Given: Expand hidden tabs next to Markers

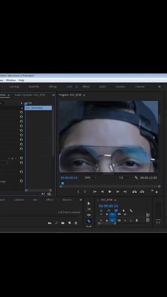Looking at the screenshot, I should pos(81,200).
